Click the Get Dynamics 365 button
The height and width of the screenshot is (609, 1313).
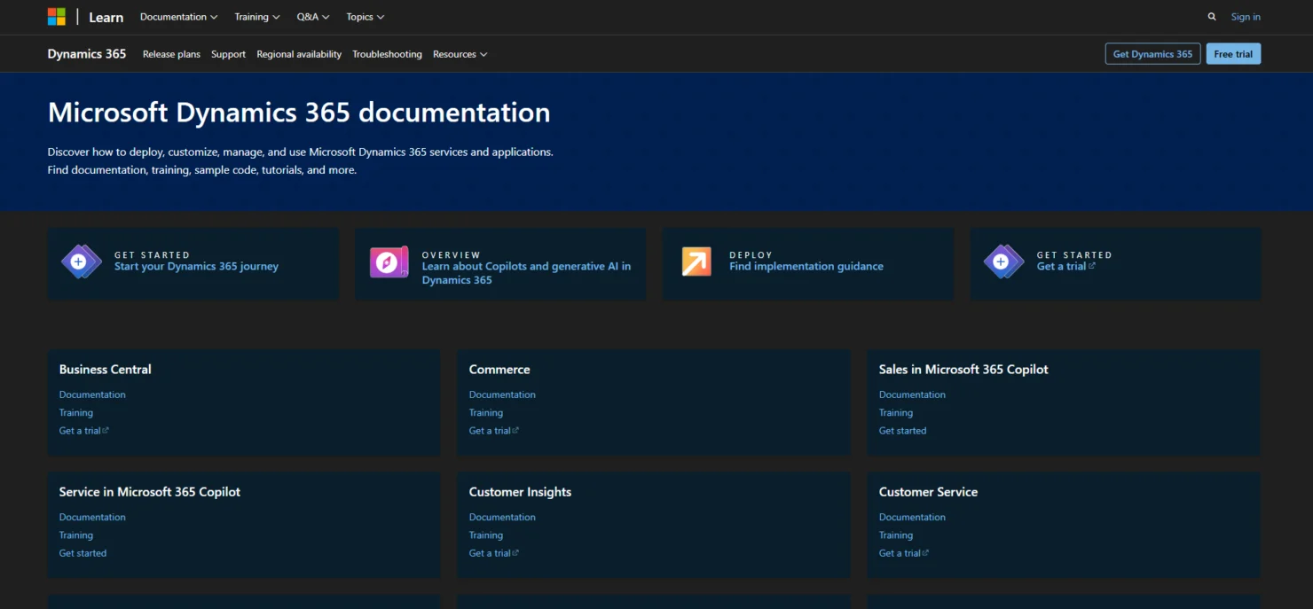click(1152, 53)
